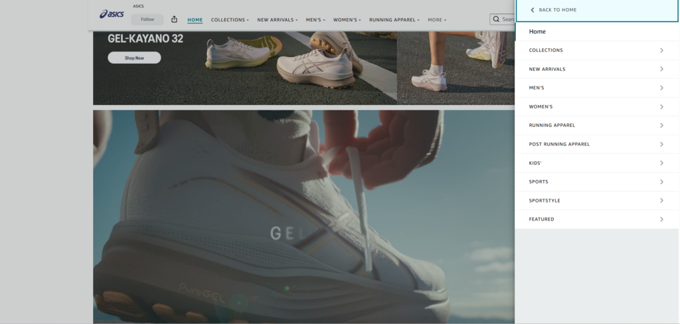The height and width of the screenshot is (324, 680).
Task: Click the shoe lacing video image
Action: coord(303,217)
